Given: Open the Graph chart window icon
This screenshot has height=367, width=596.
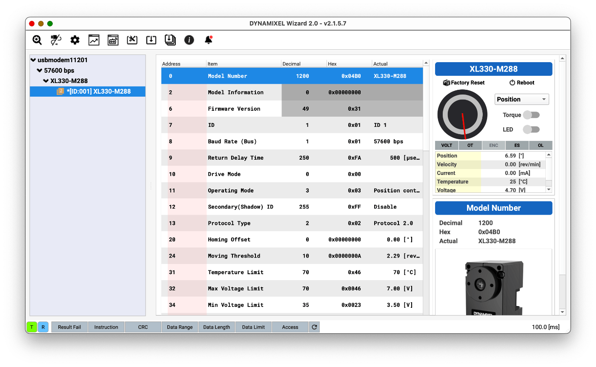Looking at the screenshot, I should point(94,40).
